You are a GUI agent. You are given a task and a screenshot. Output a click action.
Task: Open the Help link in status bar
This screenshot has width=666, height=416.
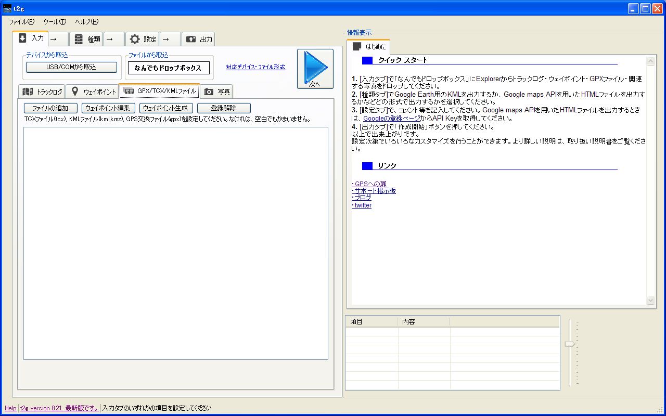pyautogui.click(x=10, y=408)
